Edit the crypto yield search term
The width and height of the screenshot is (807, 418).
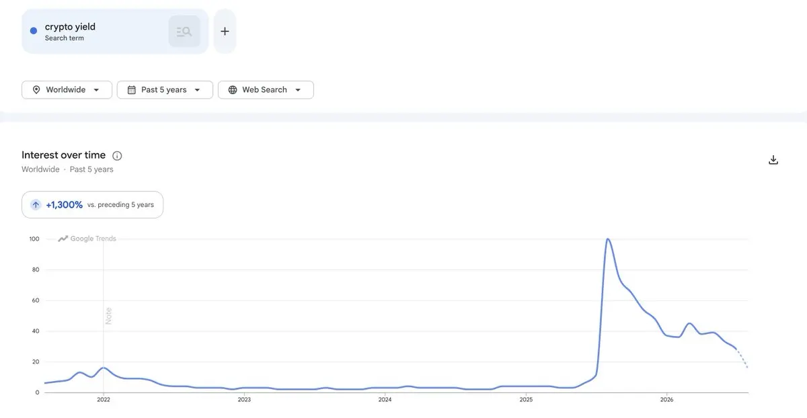(x=70, y=27)
